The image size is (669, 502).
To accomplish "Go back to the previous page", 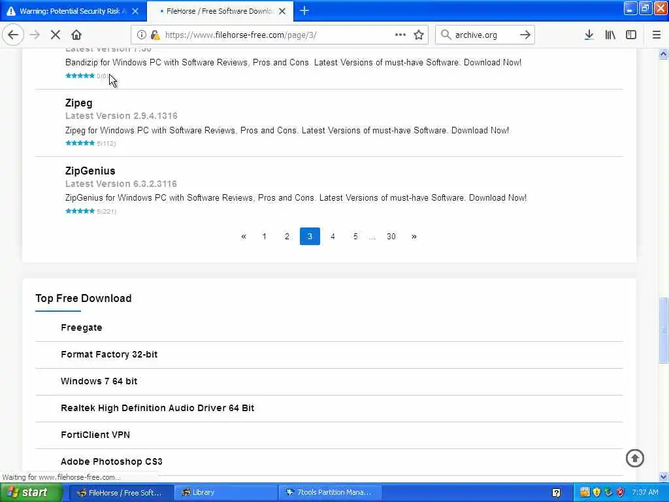I will point(13,35).
